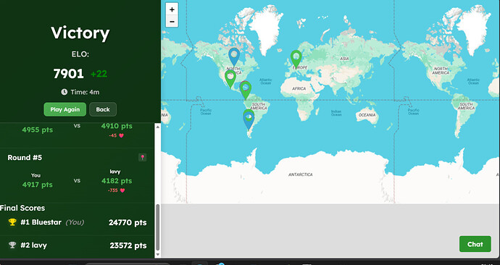This screenshot has height=265, width=500.
Task: Select the blue pin over southern South America
Action: pos(249,121)
